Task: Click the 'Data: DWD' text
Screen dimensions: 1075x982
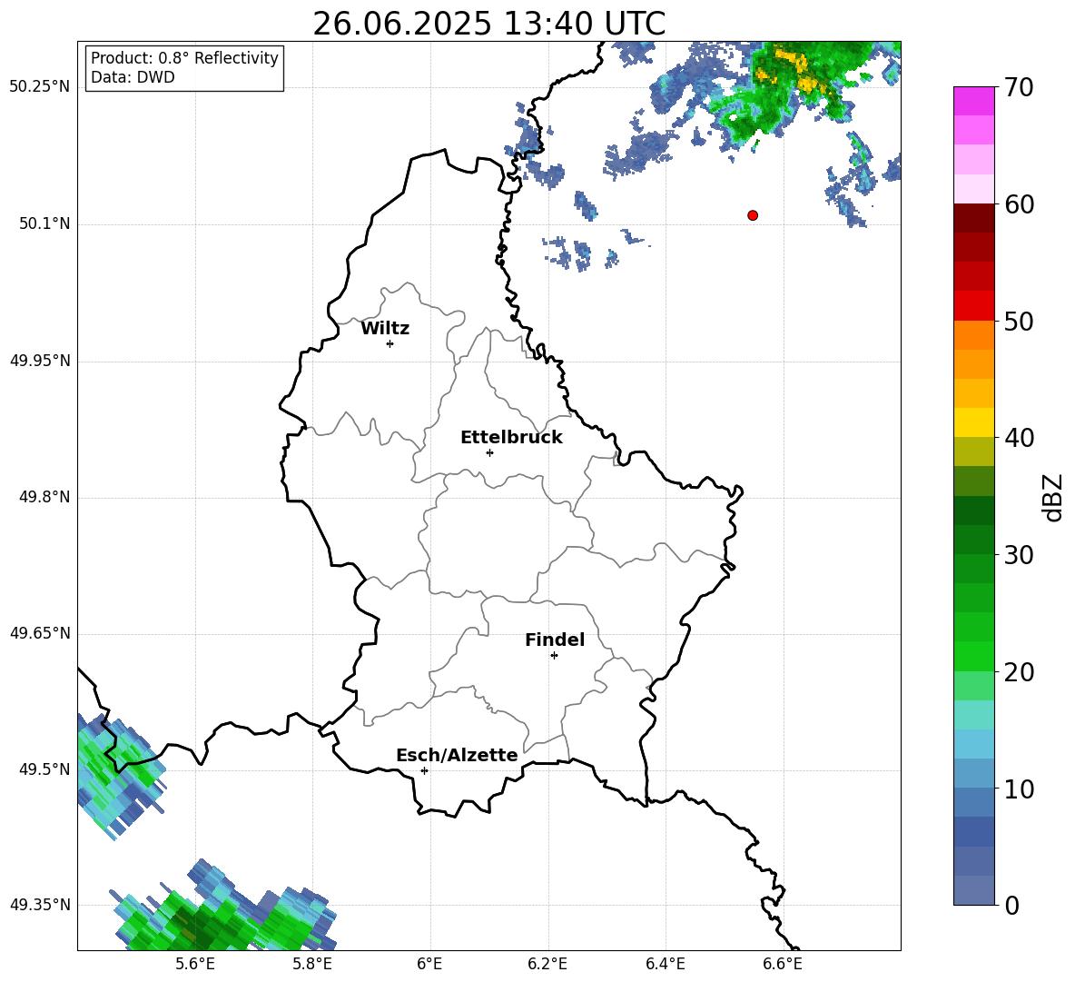Action: tap(133, 77)
